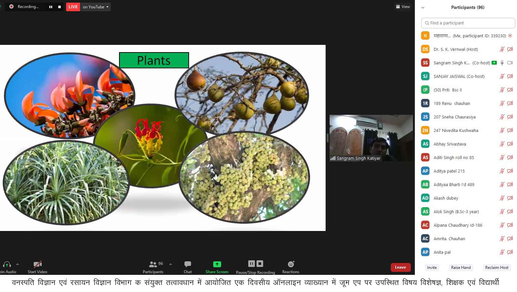This screenshot has height=292, width=517.
Task: Click the Raise Hand button
Action: [x=461, y=268]
